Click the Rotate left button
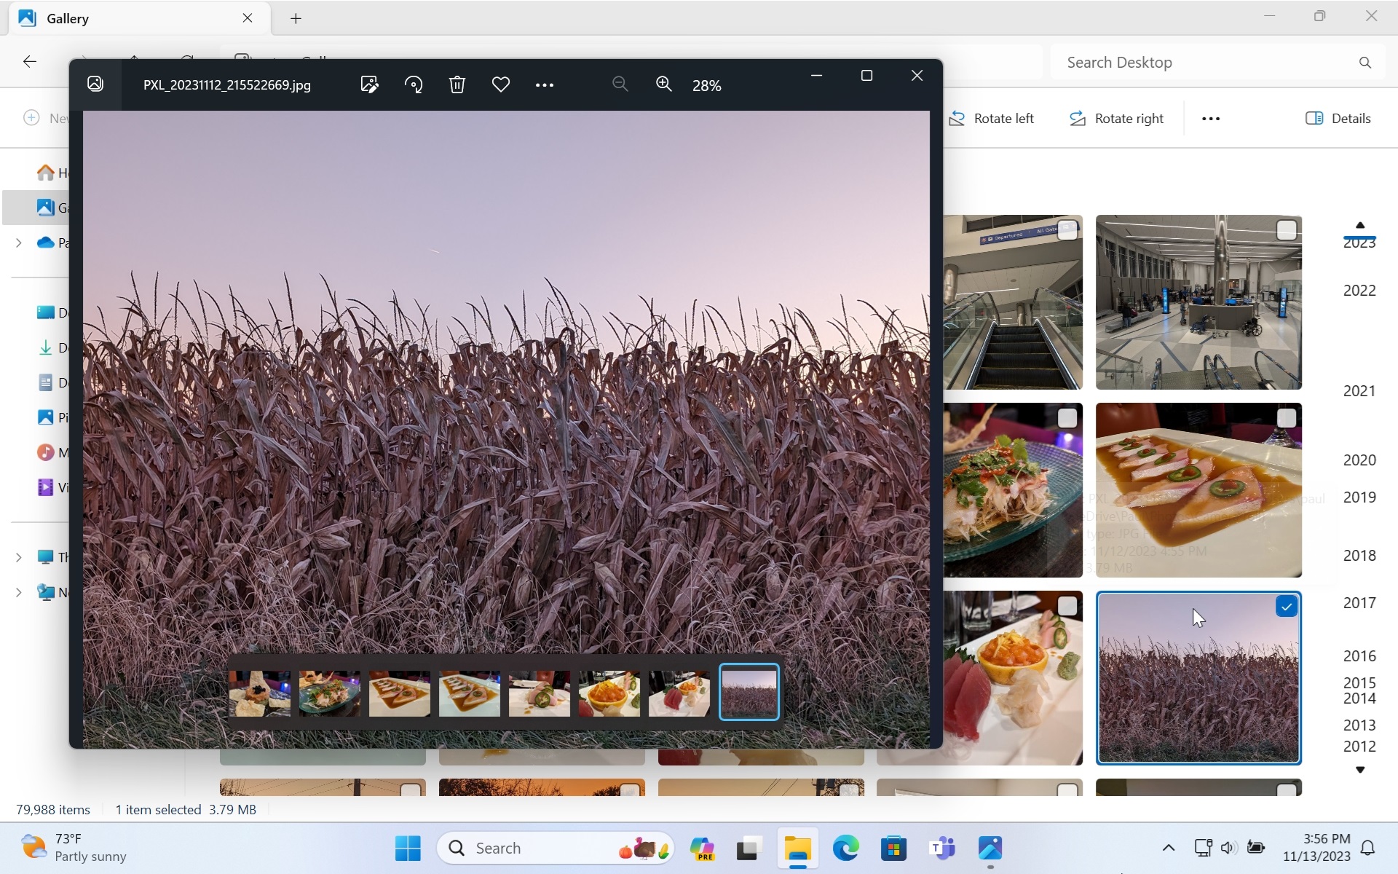The image size is (1398, 874). pyautogui.click(x=991, y=118)
